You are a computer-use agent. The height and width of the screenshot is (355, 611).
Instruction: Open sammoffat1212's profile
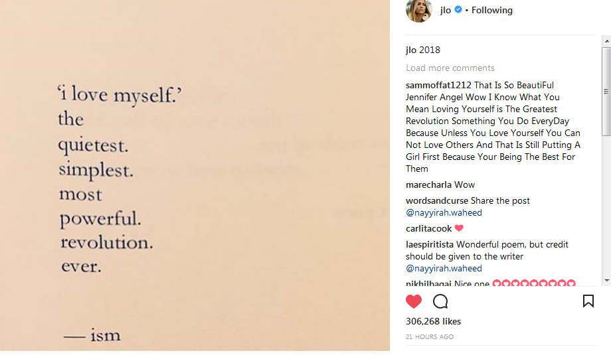coord(438,85)
